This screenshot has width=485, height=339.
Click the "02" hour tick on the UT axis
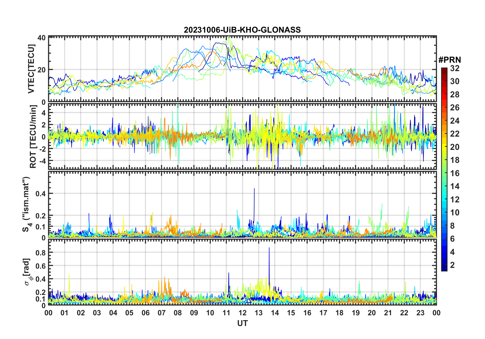pyautogui.click(x=81, y=313)
